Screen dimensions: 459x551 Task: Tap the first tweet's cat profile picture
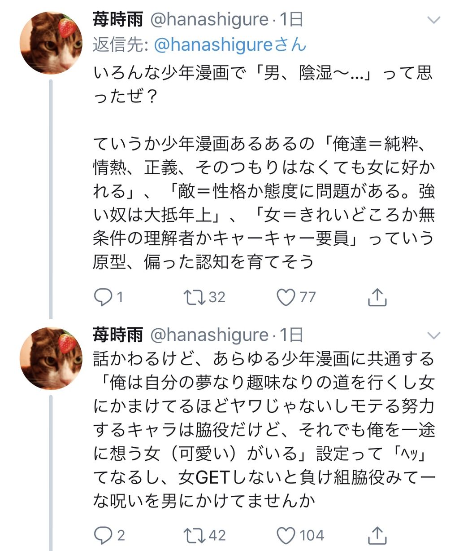click(51, 43)
